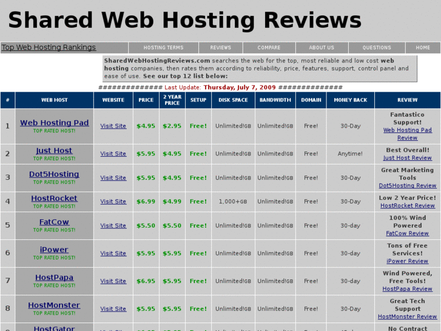Screen dimensions: 441x331
Task: Open the iPower host link
Action: [54, 250]
